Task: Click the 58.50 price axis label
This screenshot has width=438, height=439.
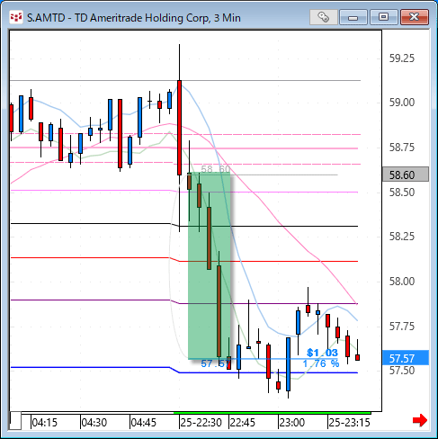Action: (402, 192)
